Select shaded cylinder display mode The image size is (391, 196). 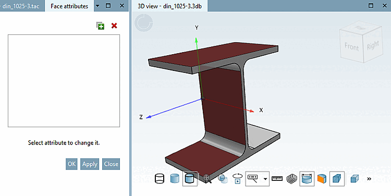coord(175,179)
